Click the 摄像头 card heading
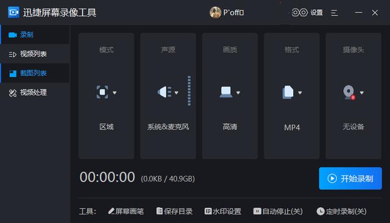 click(353, 50)
